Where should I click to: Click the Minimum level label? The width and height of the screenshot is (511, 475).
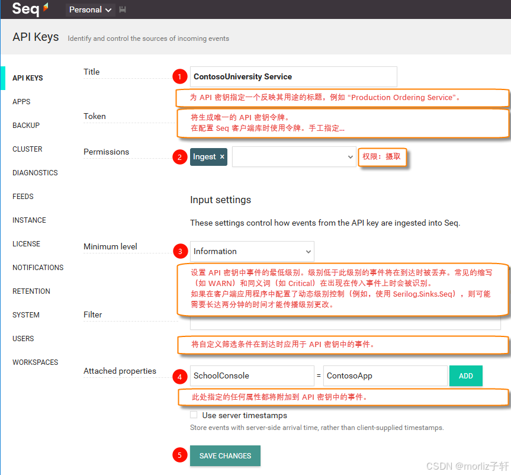[x=110, y=246]
